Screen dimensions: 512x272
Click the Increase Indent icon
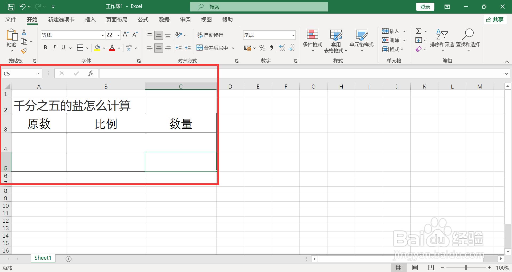[188, 48]
